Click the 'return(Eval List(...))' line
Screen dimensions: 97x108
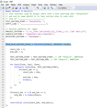pyautogui.click(x=32, y=103)
